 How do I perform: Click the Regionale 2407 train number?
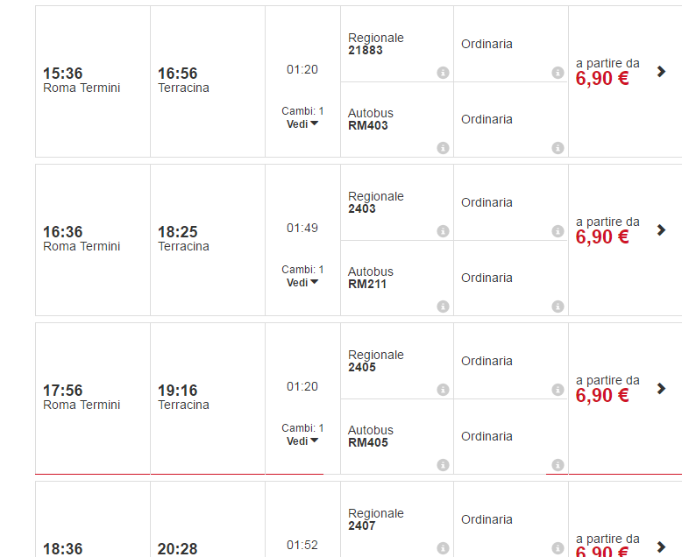tap(362, 525)
